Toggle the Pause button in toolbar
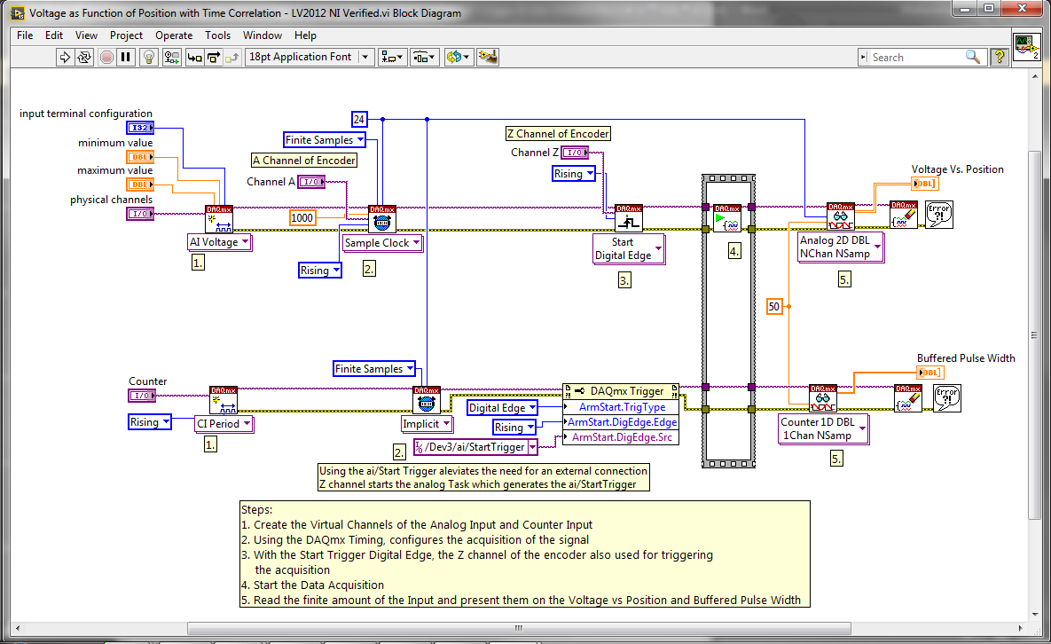The width and height of the screenshot is (1051, 644). (x=125, y=57)
